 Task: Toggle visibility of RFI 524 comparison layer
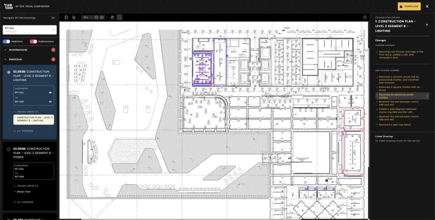[x=50, y=92]
